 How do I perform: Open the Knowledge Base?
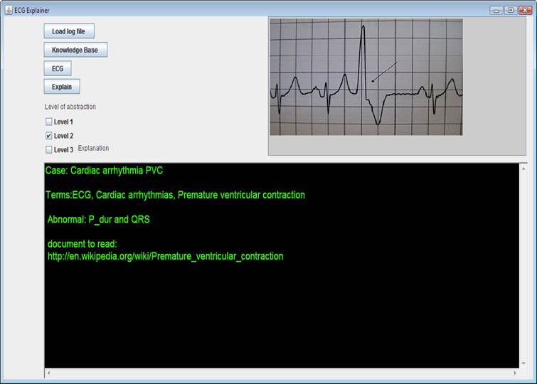click(75, 50)
